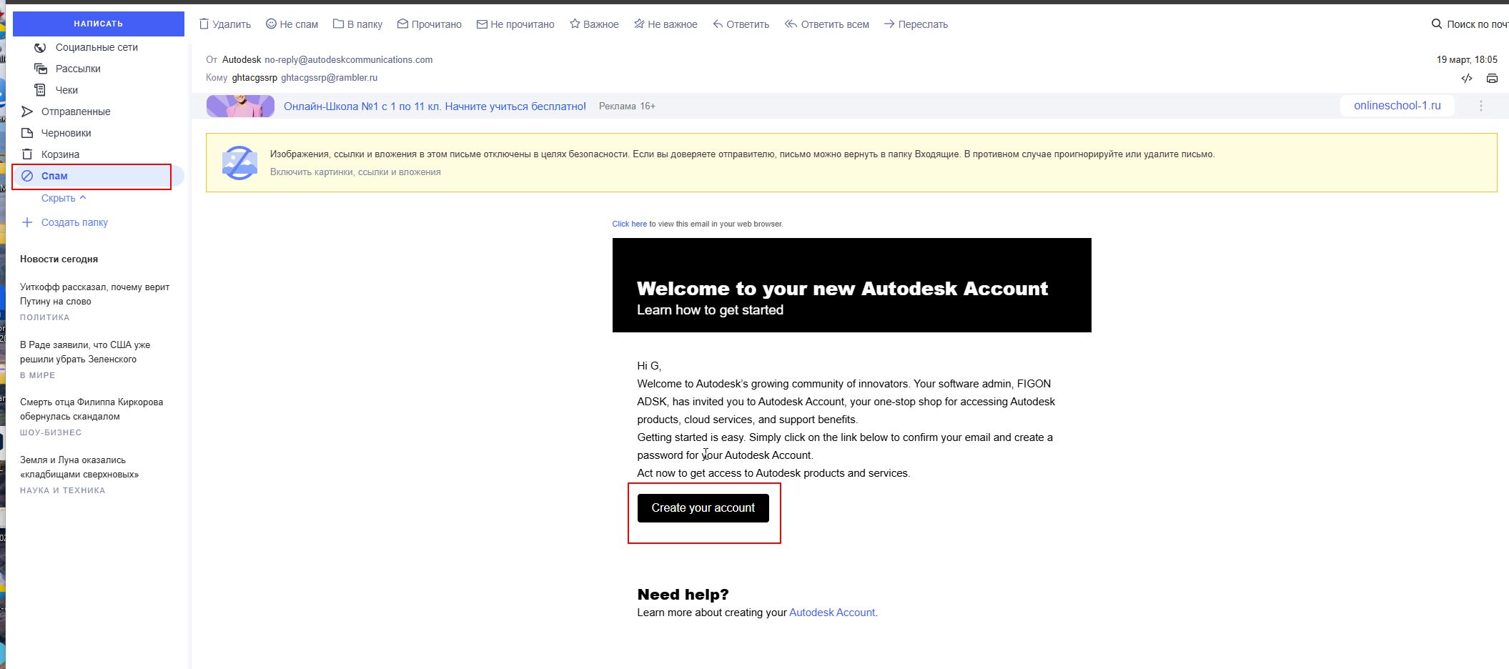Click the date 19 март, 18:05

[x=1467, y=59]
